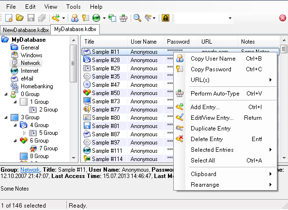Click the Show Entries toolbar icon
288x210 pixels.
tap(148, 18)
